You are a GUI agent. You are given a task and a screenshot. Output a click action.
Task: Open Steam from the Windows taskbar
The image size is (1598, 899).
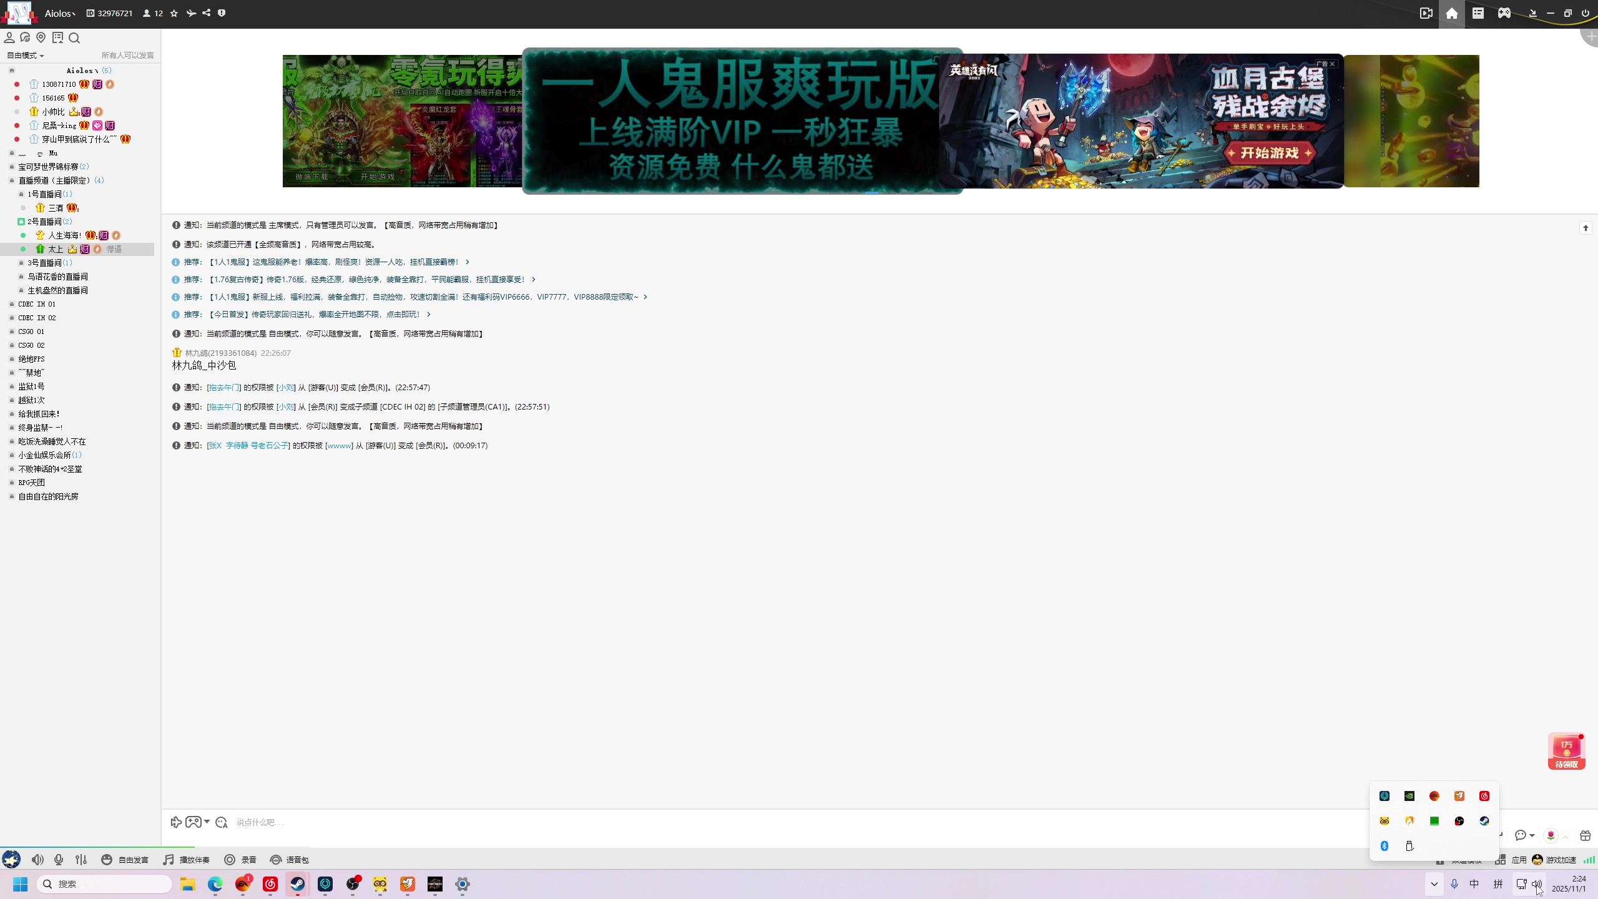point(298,883)
